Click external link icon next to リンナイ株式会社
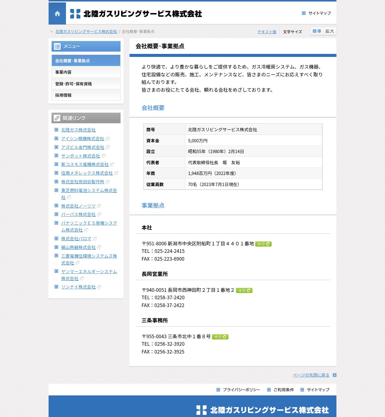 (x=99, y=287)
